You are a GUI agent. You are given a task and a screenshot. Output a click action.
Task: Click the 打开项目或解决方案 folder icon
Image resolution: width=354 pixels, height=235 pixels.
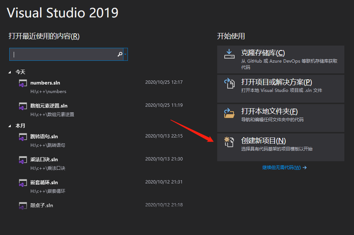pyautogui.click(x=231, y=84)
